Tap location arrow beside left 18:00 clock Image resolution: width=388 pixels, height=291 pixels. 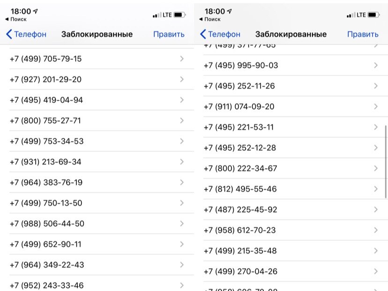[36, 11]
